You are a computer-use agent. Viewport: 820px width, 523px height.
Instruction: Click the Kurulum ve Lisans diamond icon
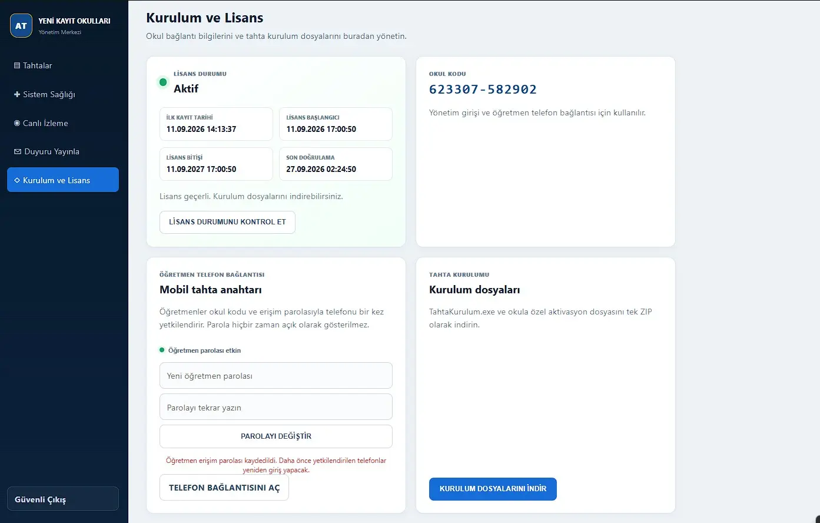tap(17, 180)
